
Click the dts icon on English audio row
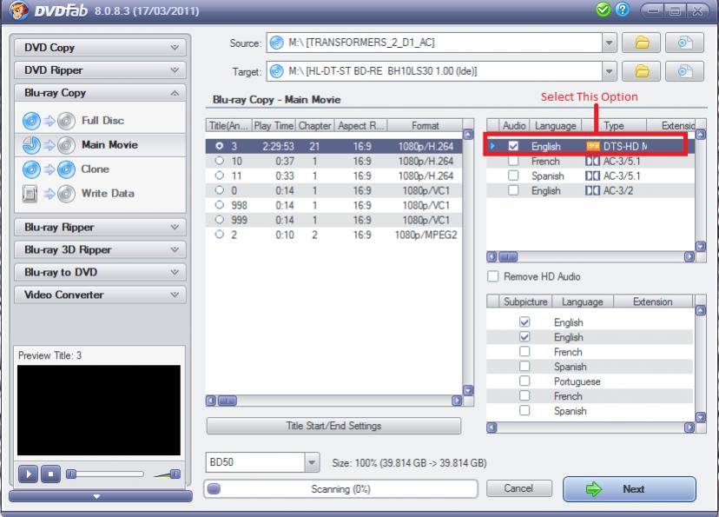(x=592, y=146)
